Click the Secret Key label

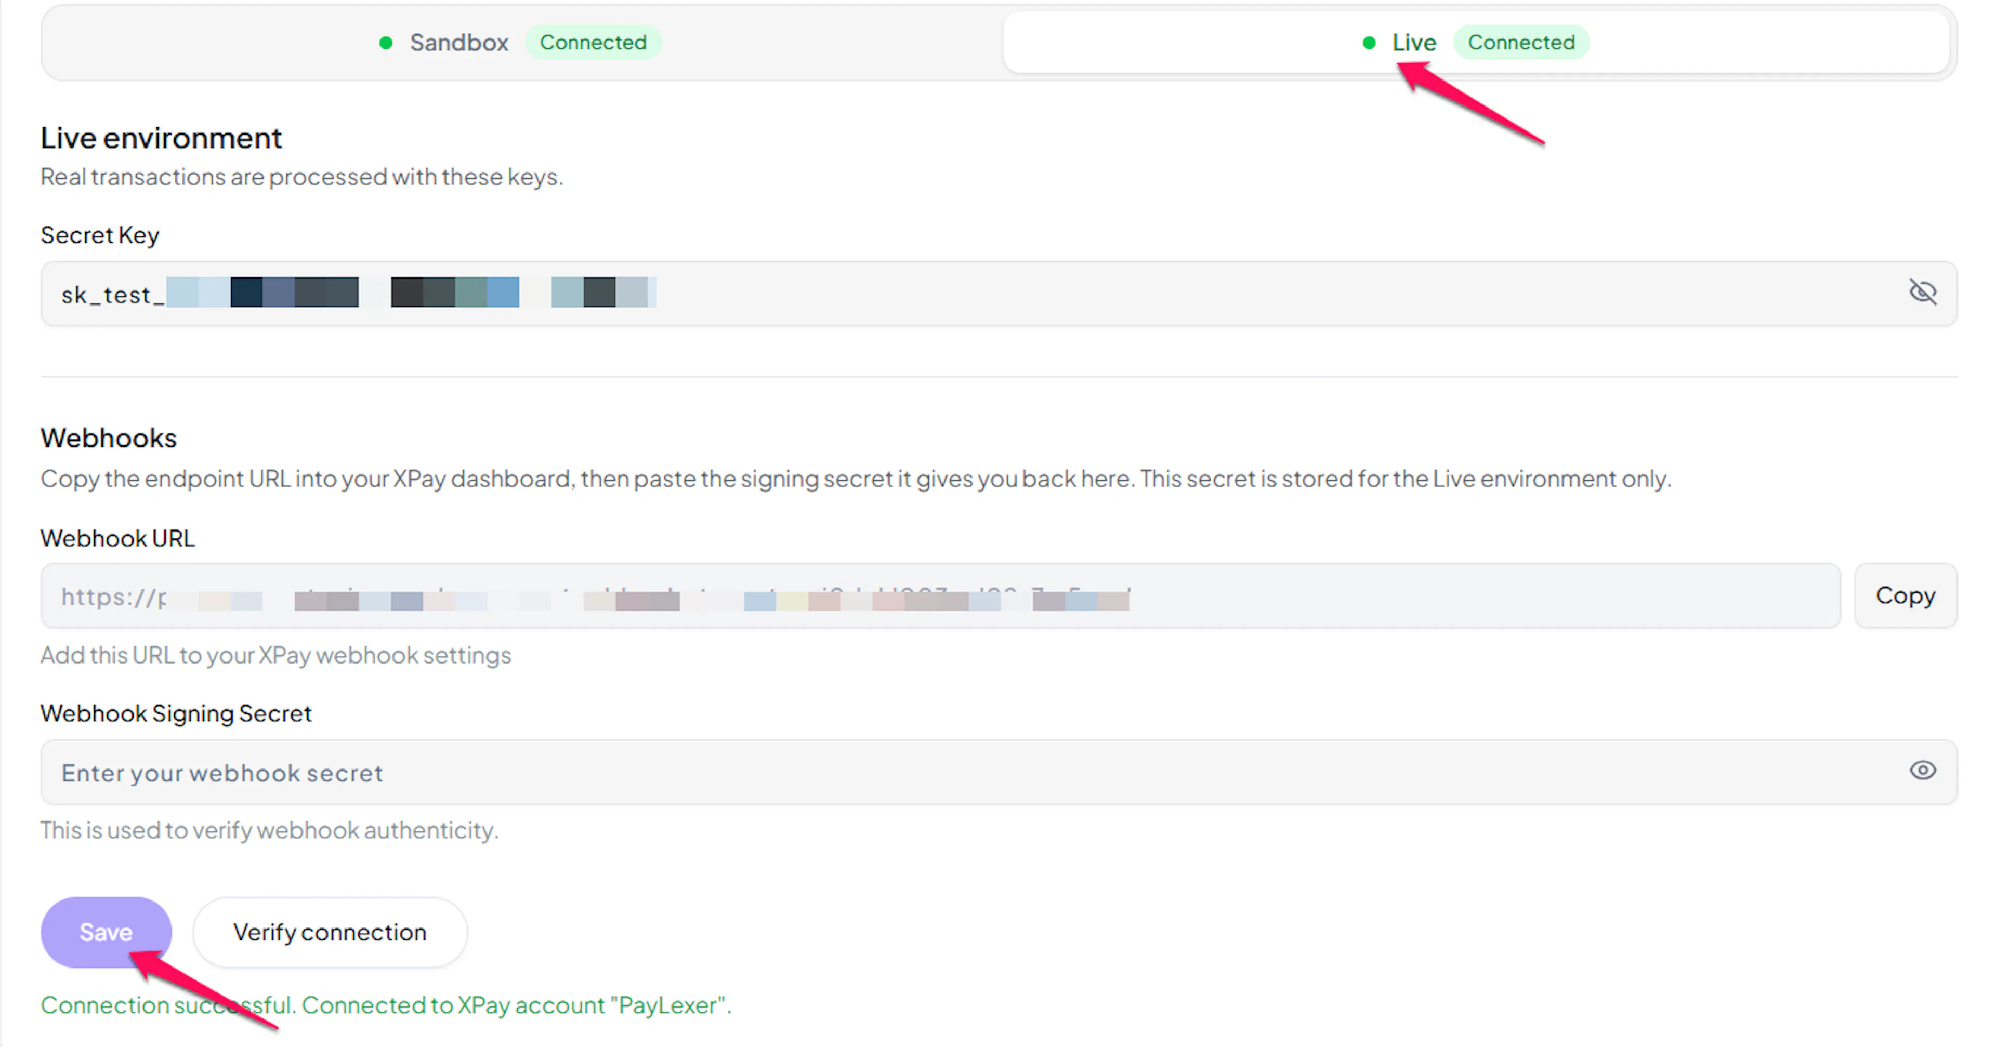(100, 235)
